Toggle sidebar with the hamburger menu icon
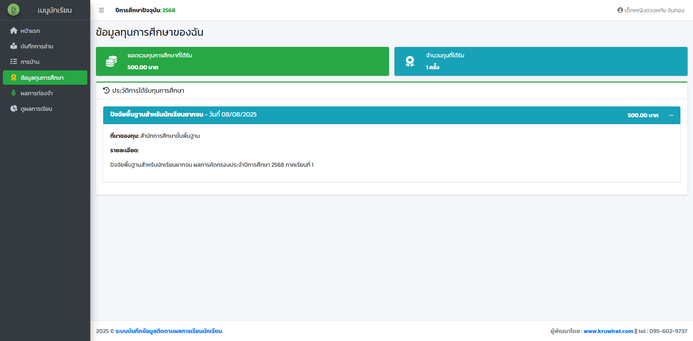Viewport: 693px width, 341px height. tap(101, 10)
